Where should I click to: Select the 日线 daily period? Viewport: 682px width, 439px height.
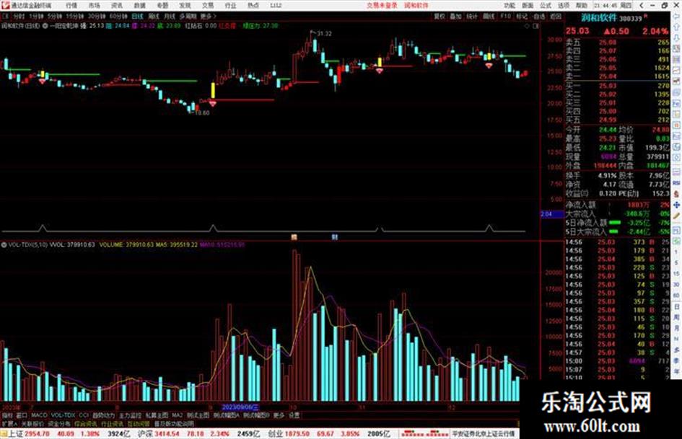click(x=137, y=16)
